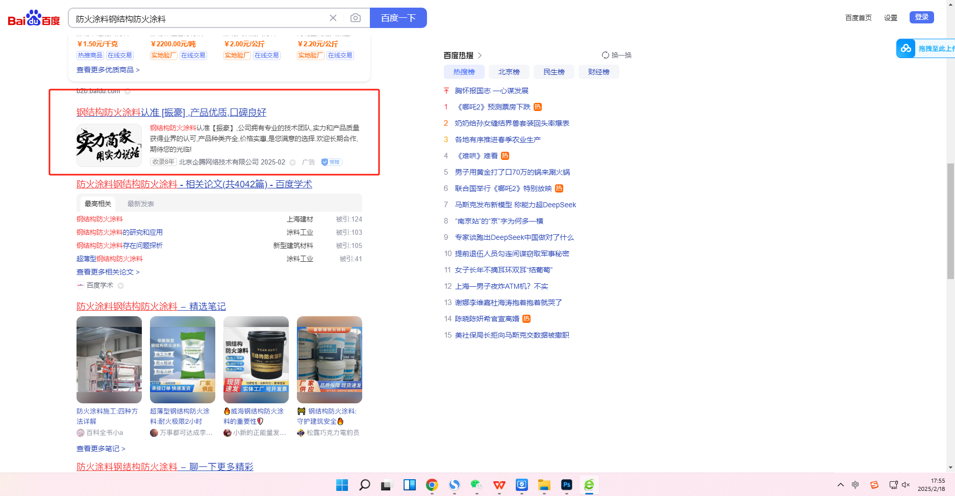Expand the hidden system tray icons chevron

(x=841, y=485)
